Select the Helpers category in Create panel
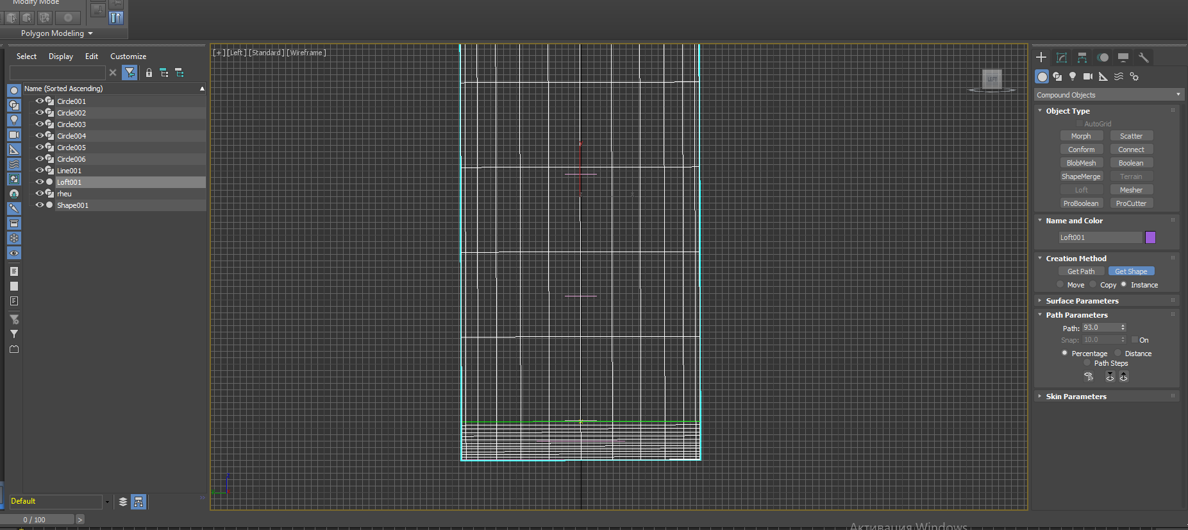Image resolution: width=1188 pixels, height=530 pixels. [1103, 76]
